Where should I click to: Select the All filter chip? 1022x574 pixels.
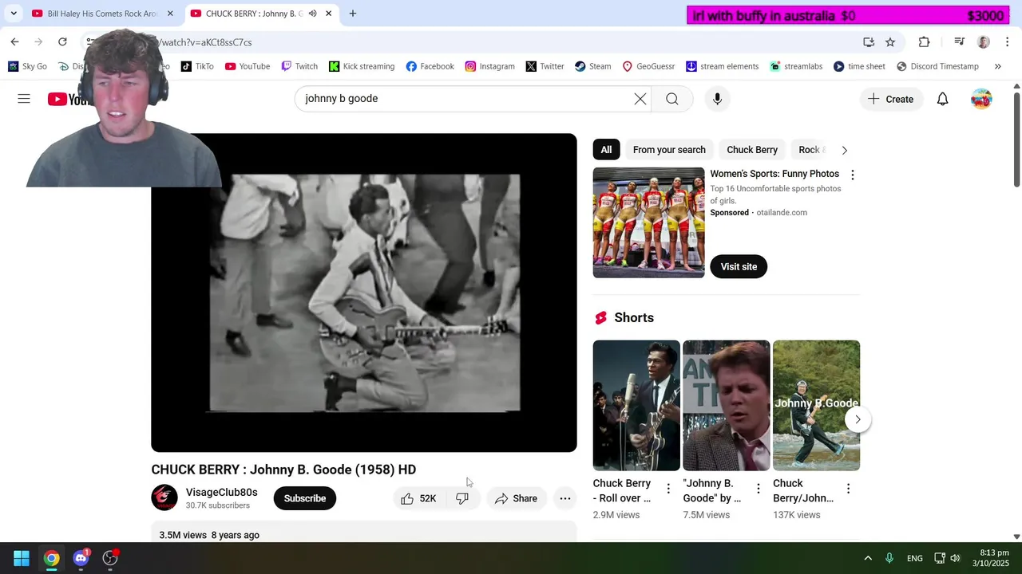pyautogui.click(x=606, y=150)
